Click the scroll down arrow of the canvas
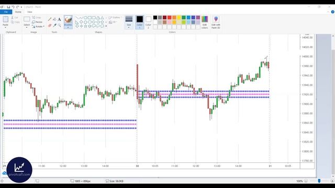 tap(333, 177)
